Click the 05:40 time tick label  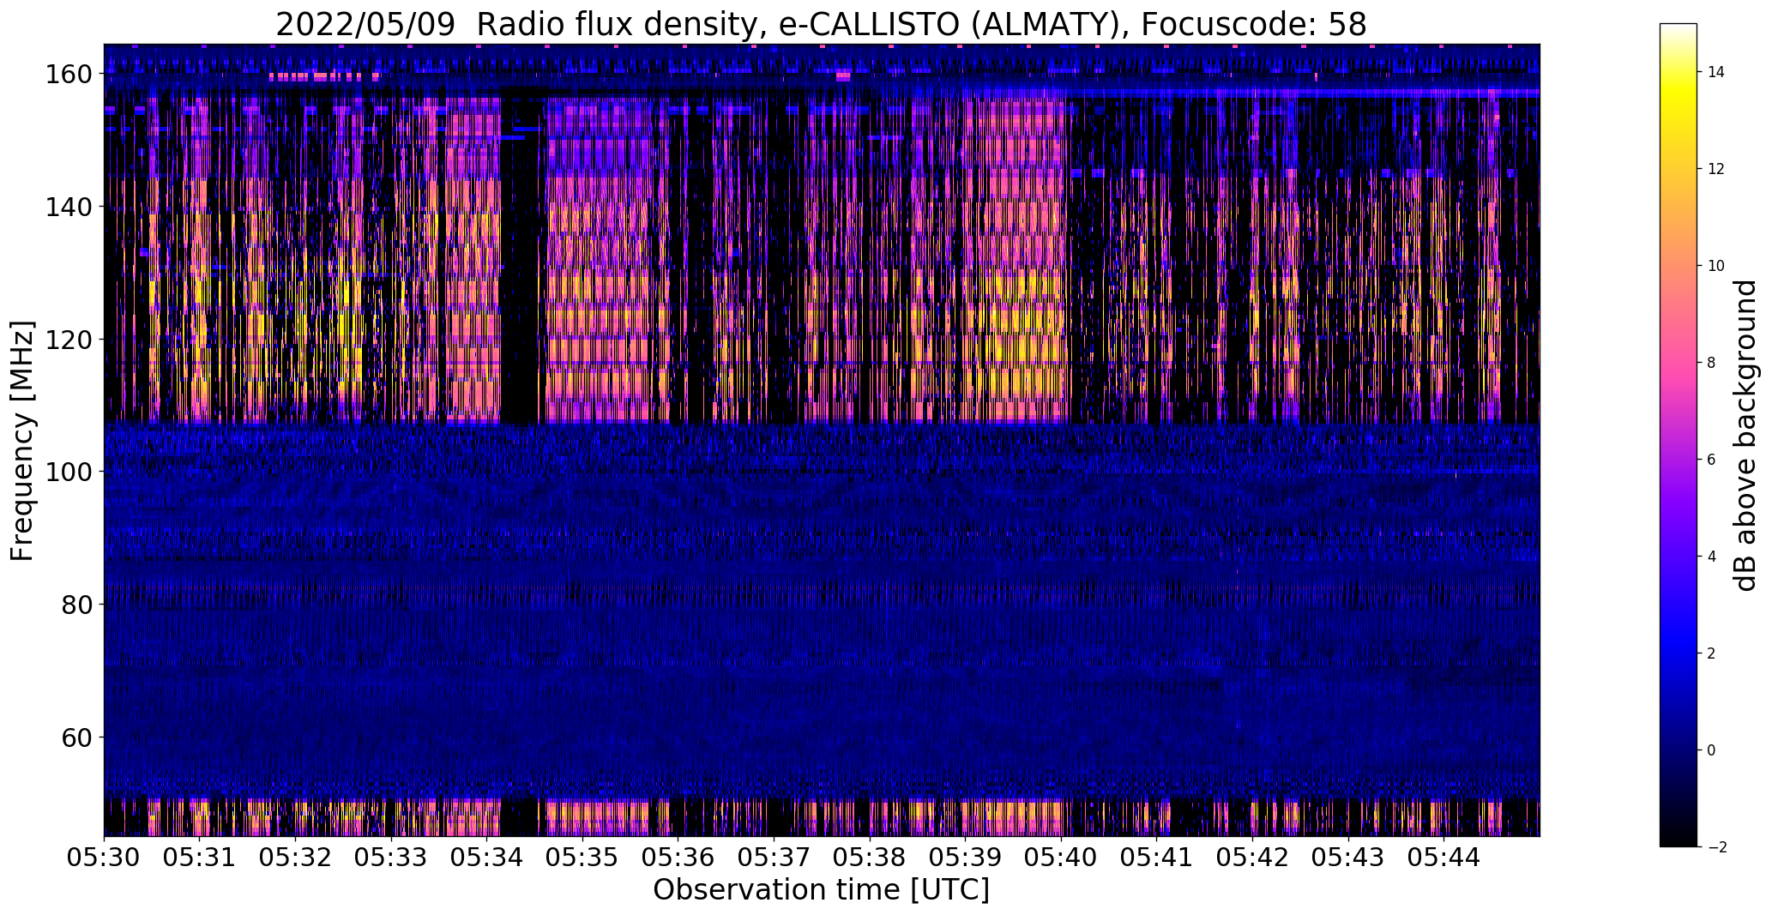click(1061, 858)
